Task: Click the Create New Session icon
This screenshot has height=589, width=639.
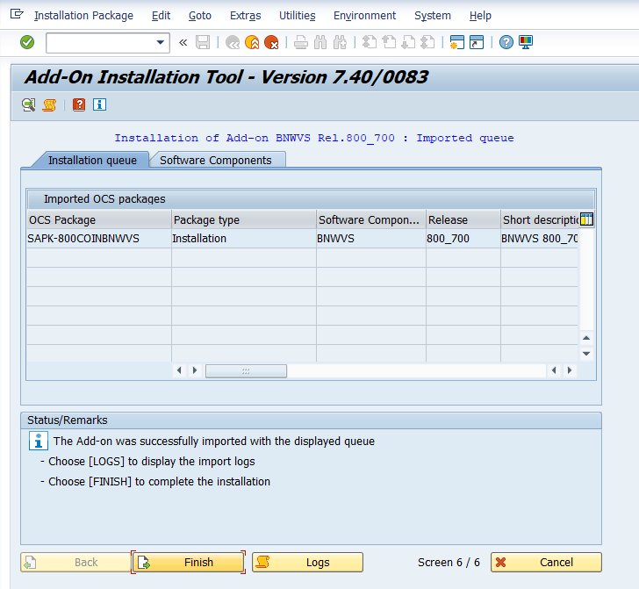Action: 456,42
